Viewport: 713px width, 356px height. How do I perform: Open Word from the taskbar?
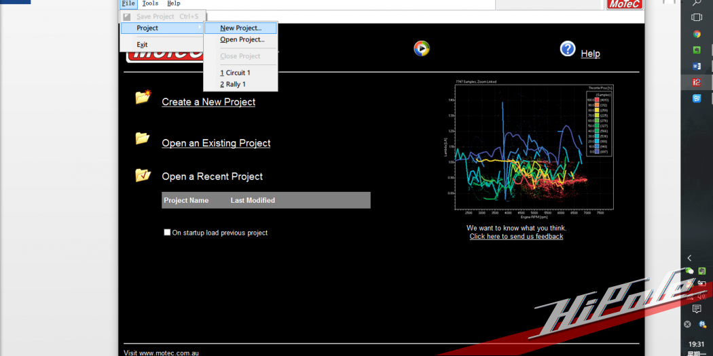coord(697,66)
